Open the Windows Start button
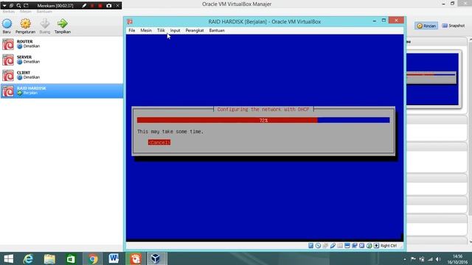The image size is (472, 265). 8,258
